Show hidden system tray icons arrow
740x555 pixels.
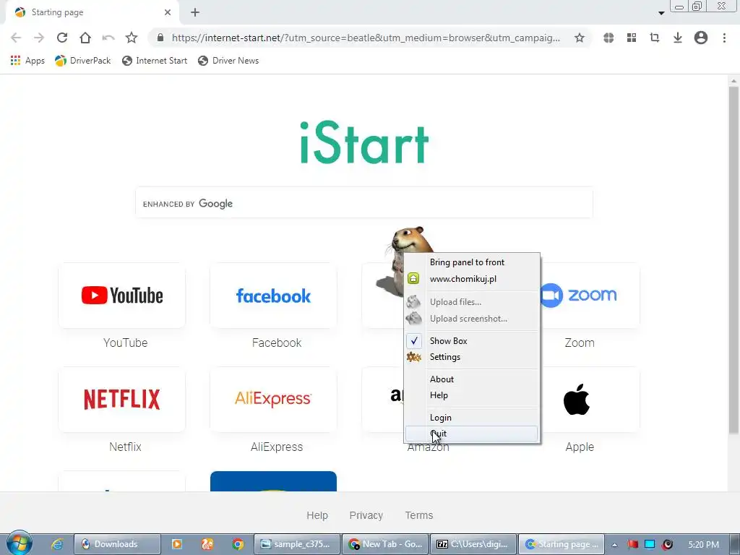[614, 545]
